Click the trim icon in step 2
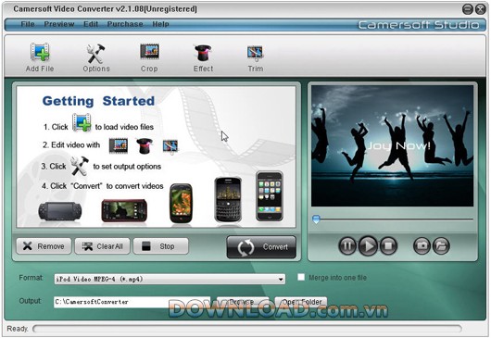This screenshot has height=338, width=491. pos(170,147)
